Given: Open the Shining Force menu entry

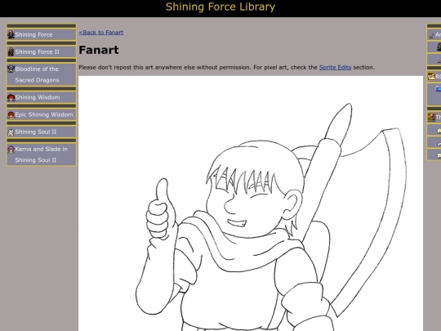Looking at the screenshot, I should point(42,34).
